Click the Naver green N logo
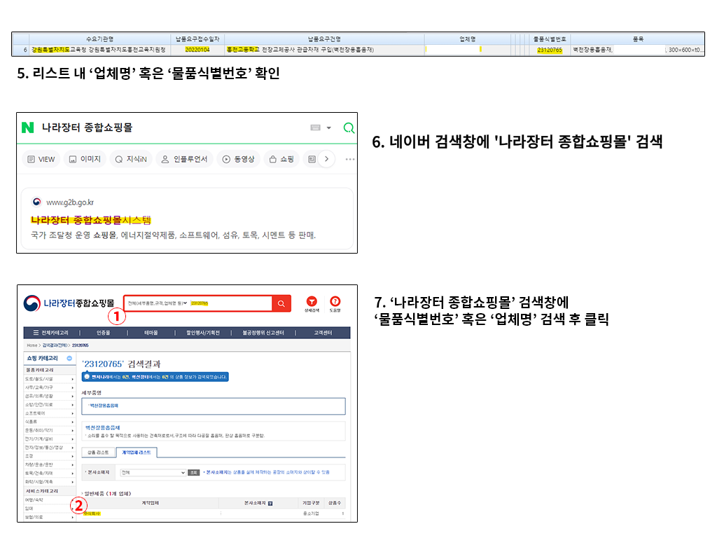 (27, 127)
